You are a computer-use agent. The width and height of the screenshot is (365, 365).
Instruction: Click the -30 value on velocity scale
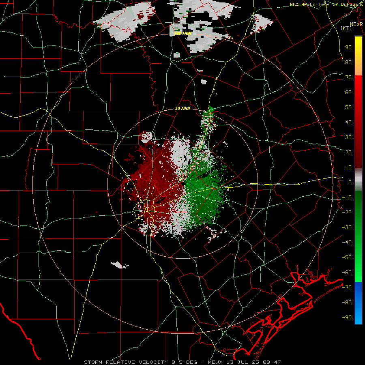pyautogui.click(x=347, y=228)
